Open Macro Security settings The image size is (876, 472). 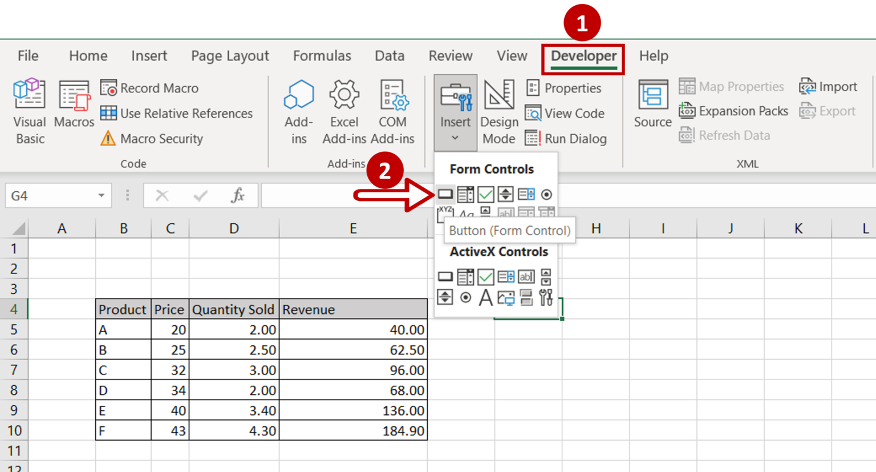(x=151, y=138)
